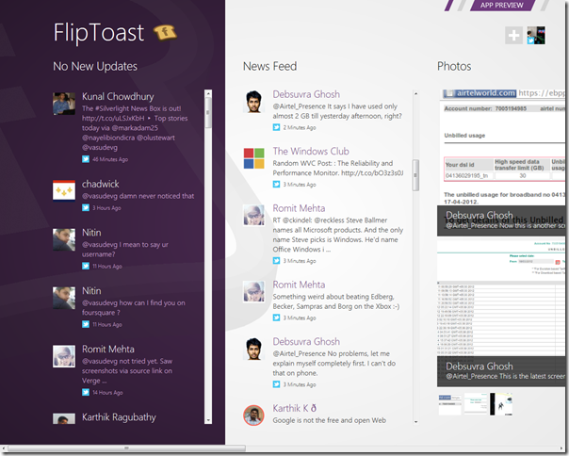Click Twitter icon under Nitin's username post
The width and height of the screenshot is (569, 456).
pyautogui.click(x=86, y=266)
